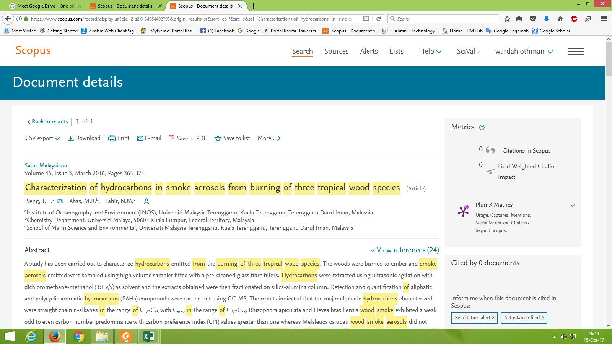This screenshot has height=344, width=612.
Task: Open the Scopus hamburger menu icon
Action: (576, 52)
